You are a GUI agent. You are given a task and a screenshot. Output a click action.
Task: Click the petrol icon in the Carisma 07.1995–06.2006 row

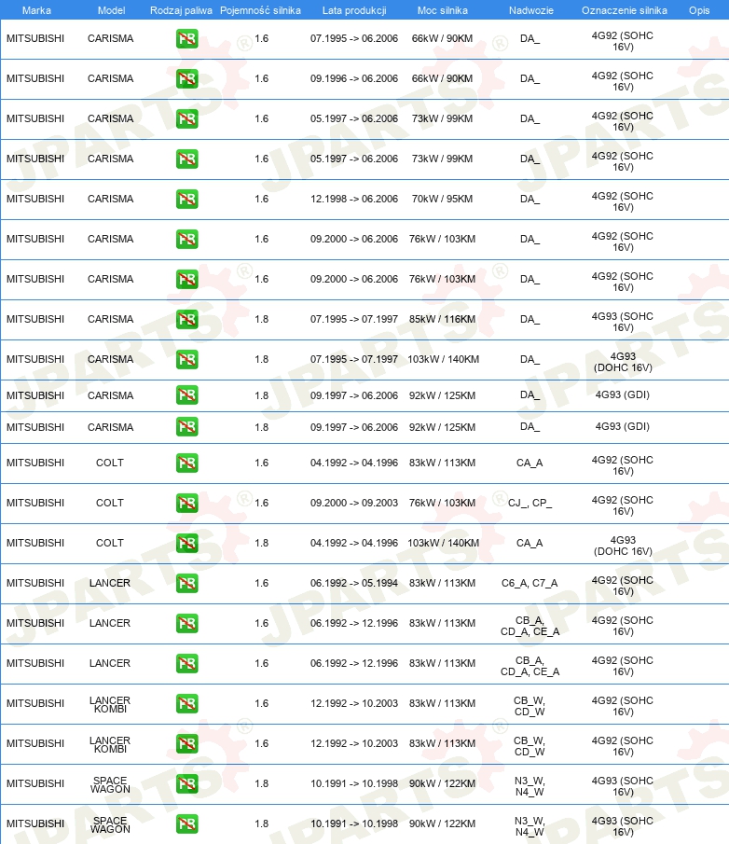pyautogui.click(x=186, y=39)
